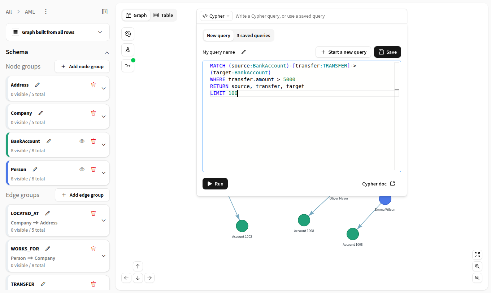Click the Add edge group button
The width and height of the screenshot is (491, 293).
click(x=82, y=195)
